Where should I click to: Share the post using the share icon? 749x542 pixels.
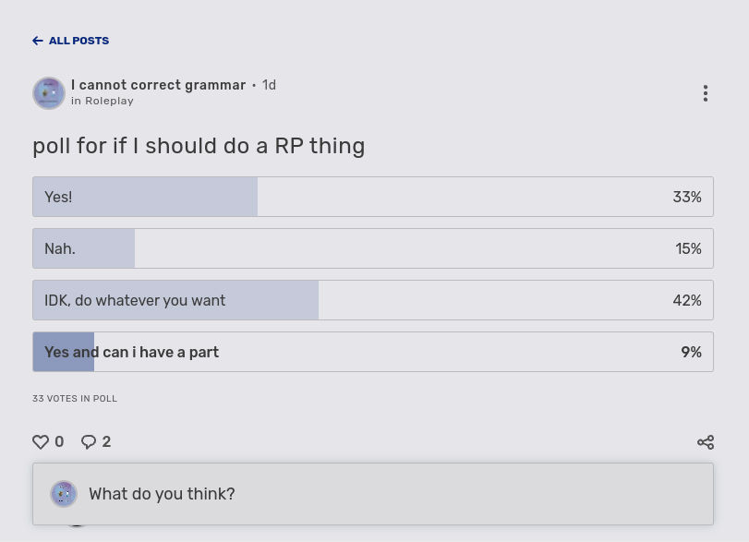tap(706, 442)
